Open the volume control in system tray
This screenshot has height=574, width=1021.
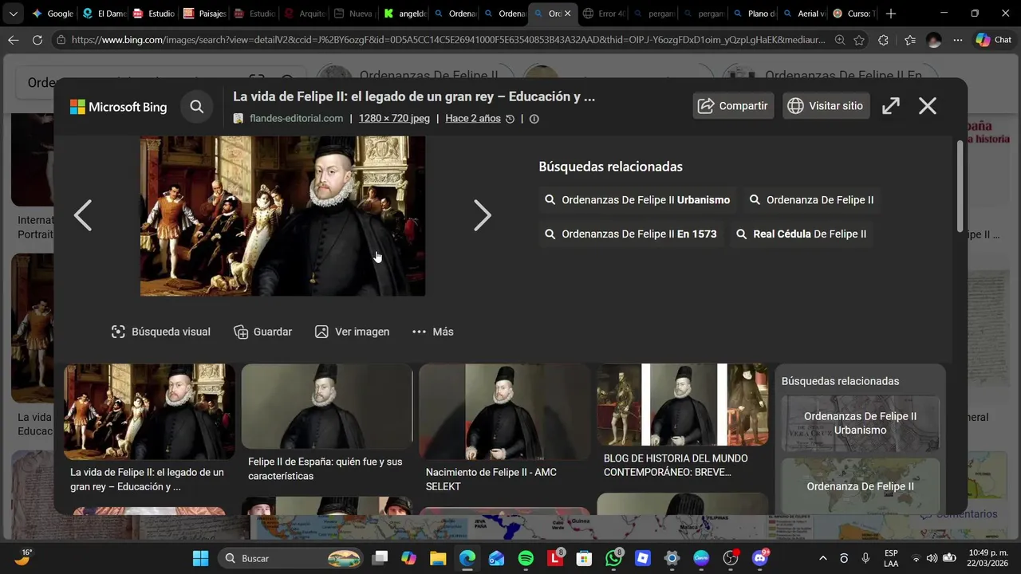[x=932, y=558]
